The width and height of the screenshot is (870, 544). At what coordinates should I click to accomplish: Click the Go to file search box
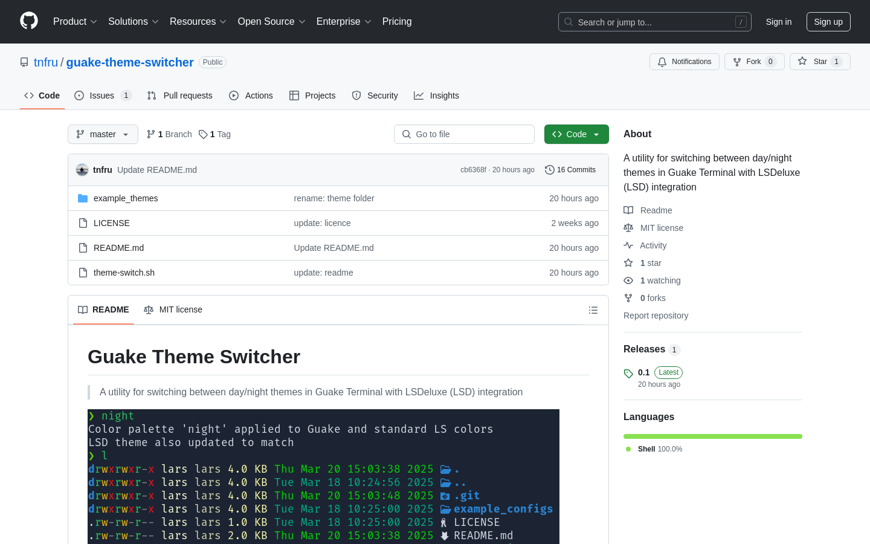(x=464, y=134)
